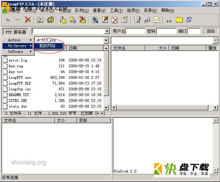Click the queue 目标 column header
The image size is (220, 182).
tap(94, 121)
